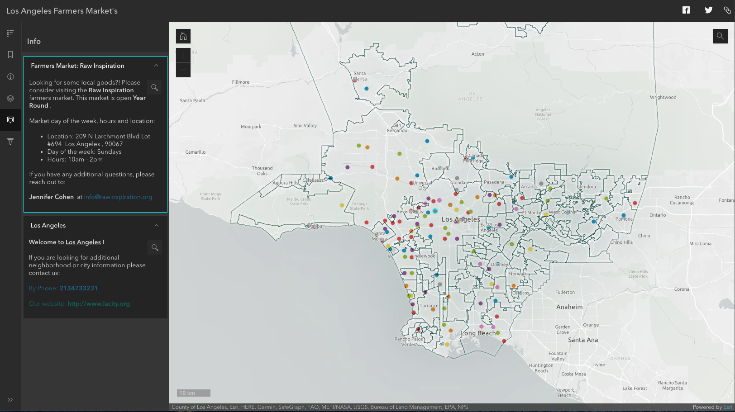Screen dimensions: 735x412
Task: Email info@rawinspiration.org
Action: 118,197
